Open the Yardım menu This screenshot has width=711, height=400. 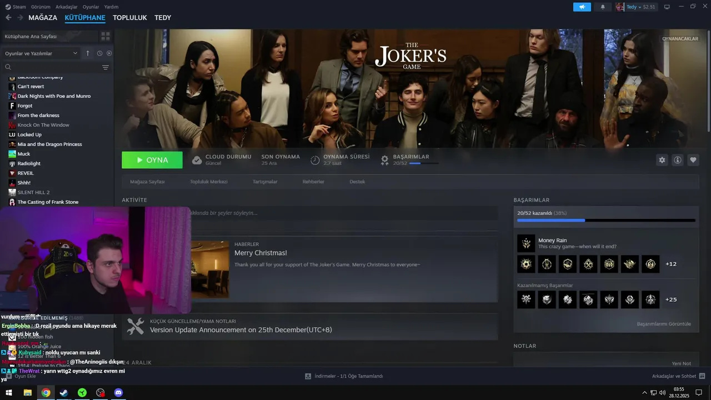click(x=111, y=7)
